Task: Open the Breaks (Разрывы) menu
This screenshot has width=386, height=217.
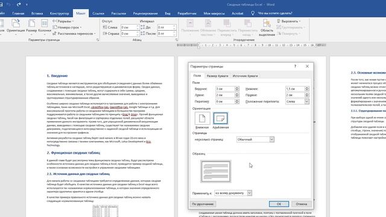Action: point(63,21)
